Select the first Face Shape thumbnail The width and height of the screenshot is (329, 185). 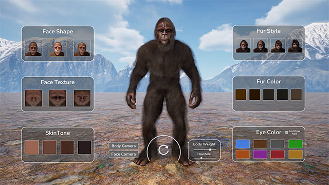pos(33,47)
